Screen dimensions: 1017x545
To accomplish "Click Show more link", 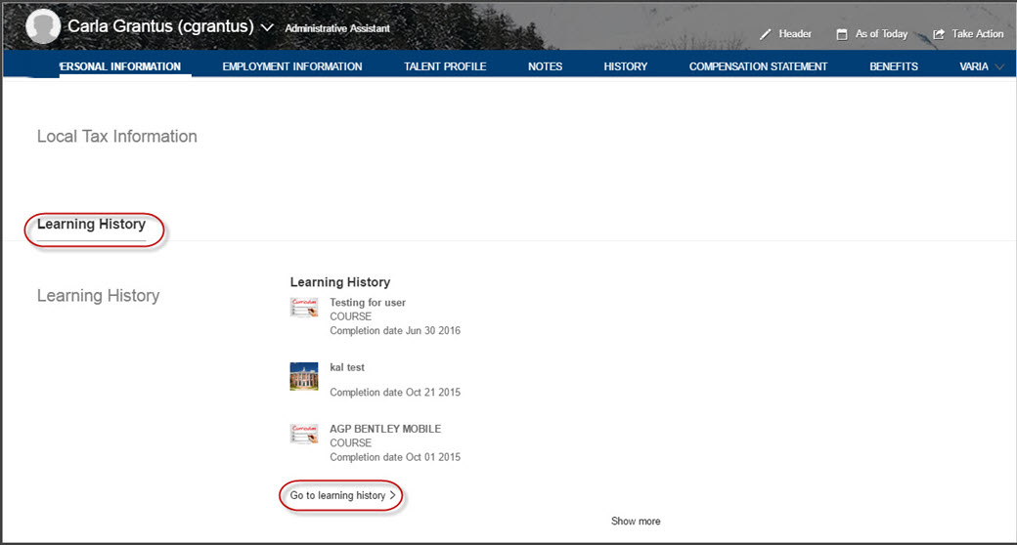I will point(636,521).
